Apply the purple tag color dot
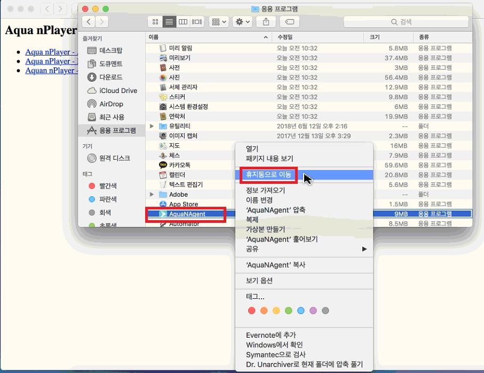This screenshot has width=484, height=373. point(313,310)
